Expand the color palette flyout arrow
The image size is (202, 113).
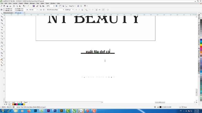[x=5, y=105]
